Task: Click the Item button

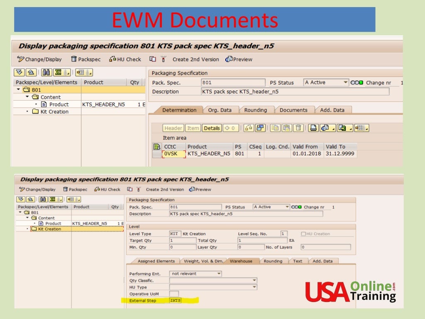Action: pyautogui.click(x=193, y=128)
